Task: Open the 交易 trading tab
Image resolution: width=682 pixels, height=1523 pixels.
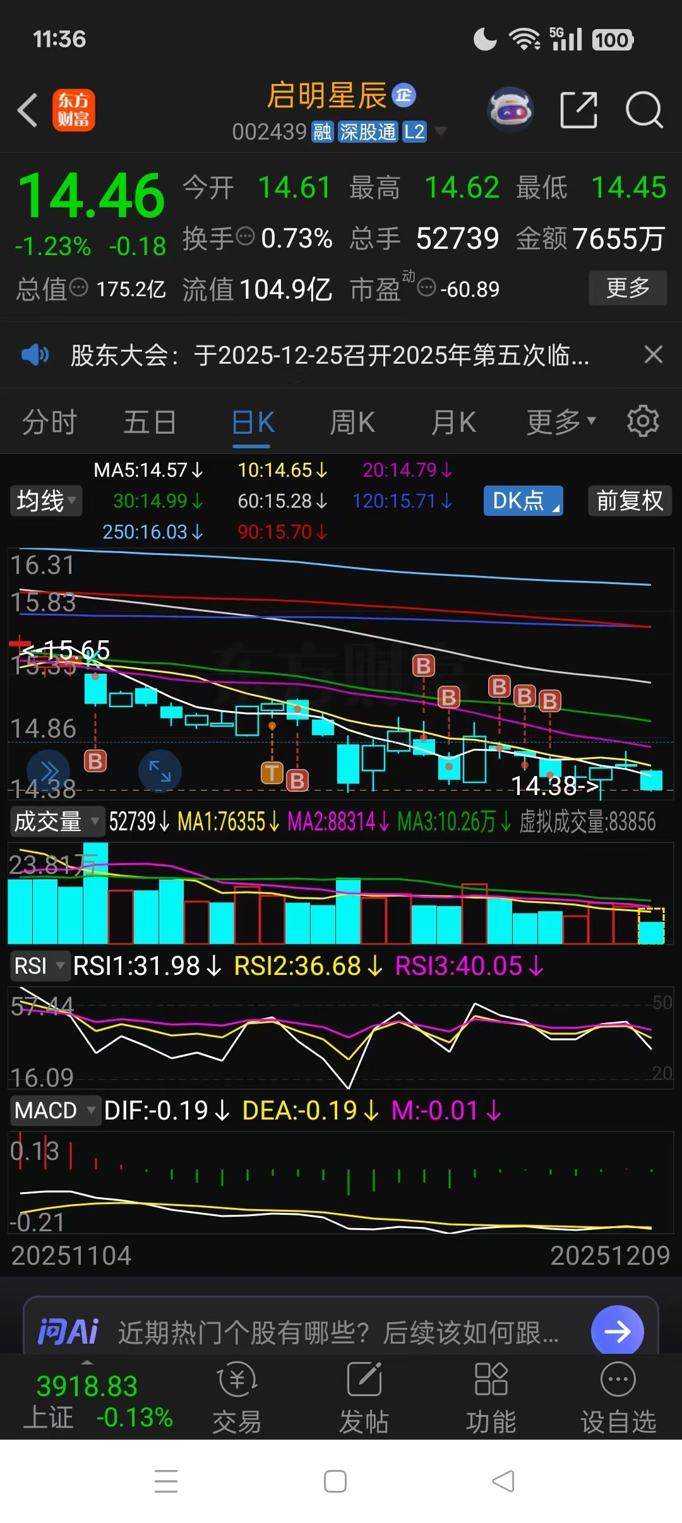Action: click(x=237, y=1398)
